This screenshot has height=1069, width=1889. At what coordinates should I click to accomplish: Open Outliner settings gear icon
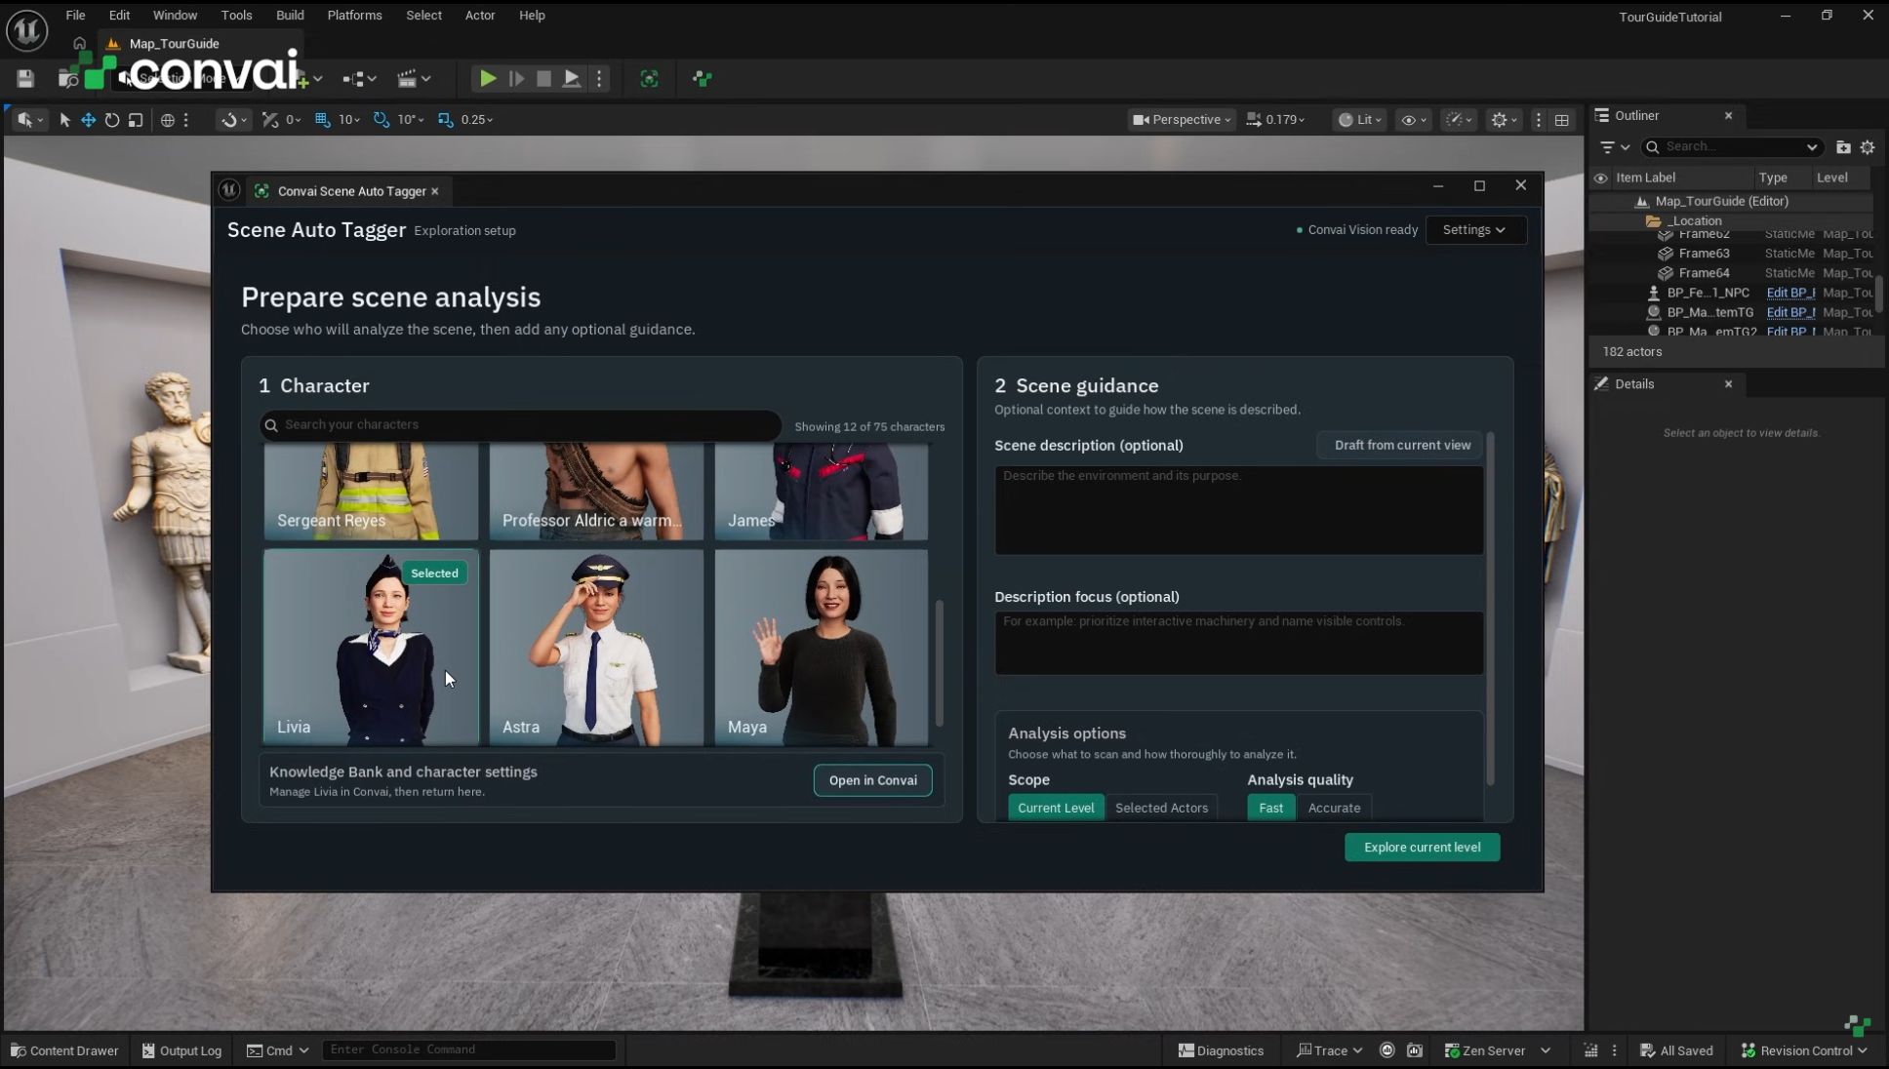[1868, 147]
